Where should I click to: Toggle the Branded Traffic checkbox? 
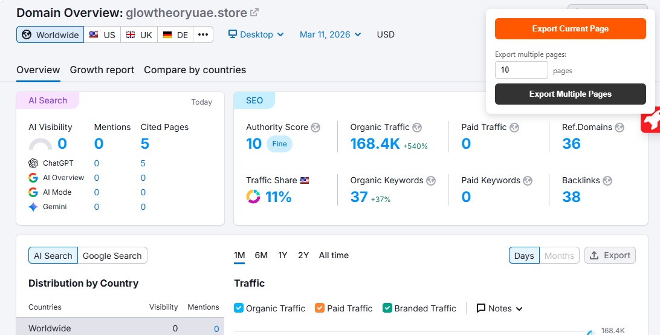pyautogui.click(x=387, y=308)
